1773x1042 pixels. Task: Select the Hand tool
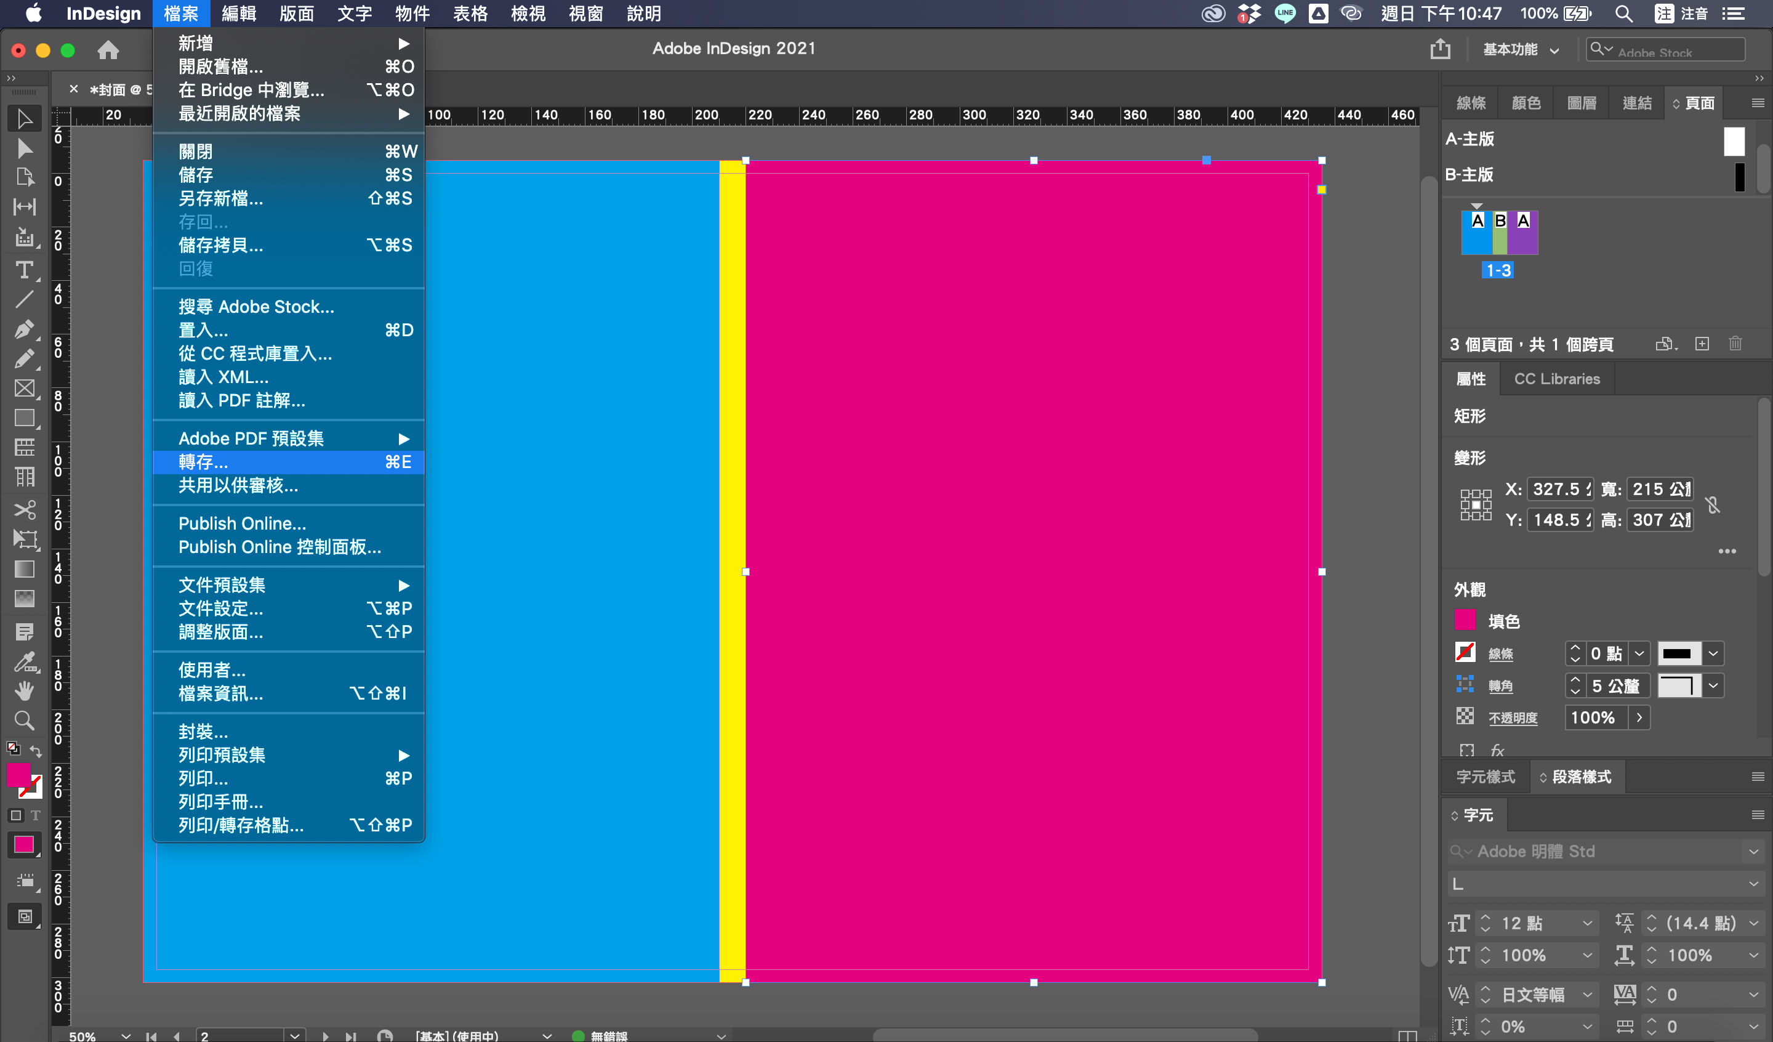coord(24,691)
